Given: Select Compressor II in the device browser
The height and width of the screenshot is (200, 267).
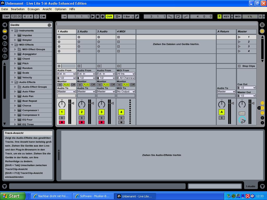Looking at the screenshot, I should point(31,115).
